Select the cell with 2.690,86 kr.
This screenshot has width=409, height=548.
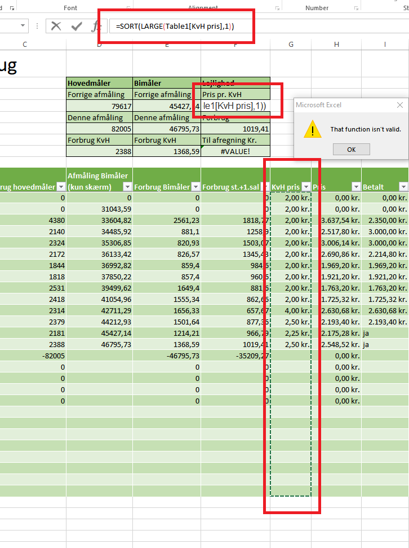tap(336, 254)
